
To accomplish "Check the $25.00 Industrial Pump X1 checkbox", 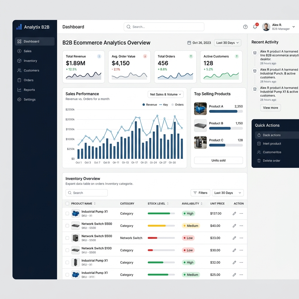I will click(x=67, y=275).
